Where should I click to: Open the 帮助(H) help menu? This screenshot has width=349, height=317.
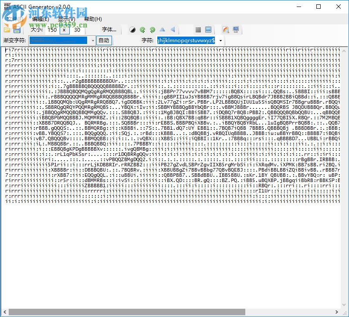tap(92, 19)
